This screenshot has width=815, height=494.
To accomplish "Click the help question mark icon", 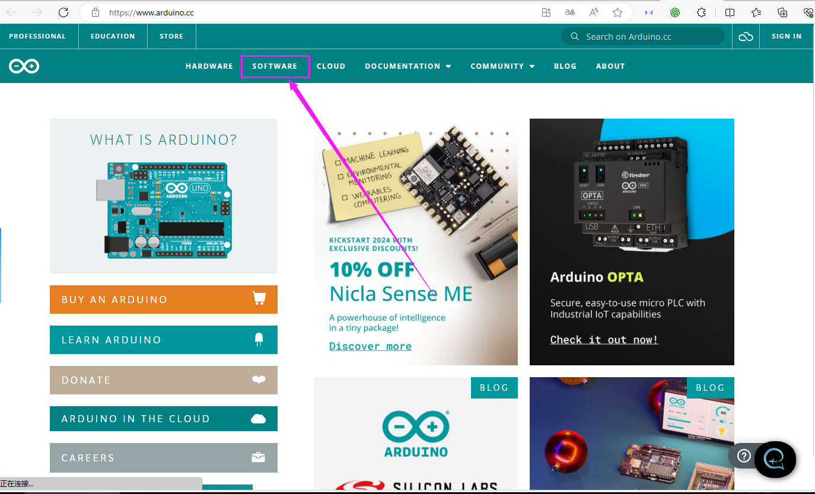I will [x=744, y=456].
